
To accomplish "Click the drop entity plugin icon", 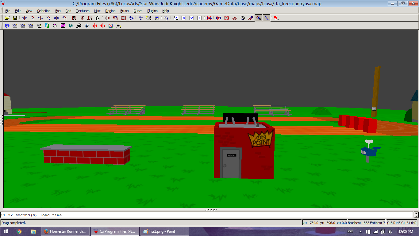I will click(87, 26).
